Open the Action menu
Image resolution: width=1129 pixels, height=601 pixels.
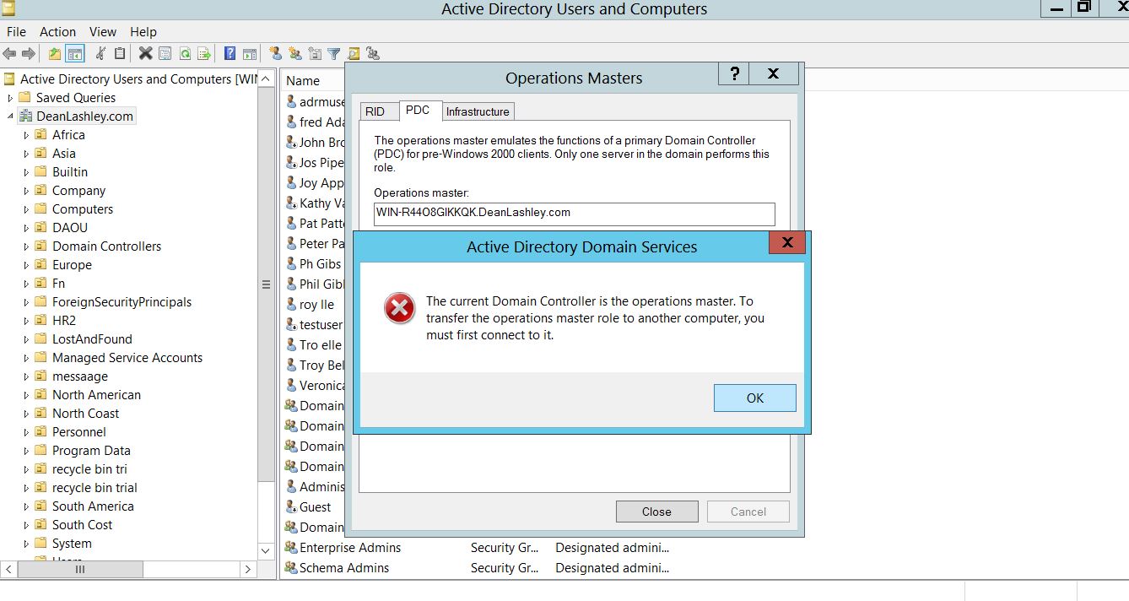(x=57, y=31)
